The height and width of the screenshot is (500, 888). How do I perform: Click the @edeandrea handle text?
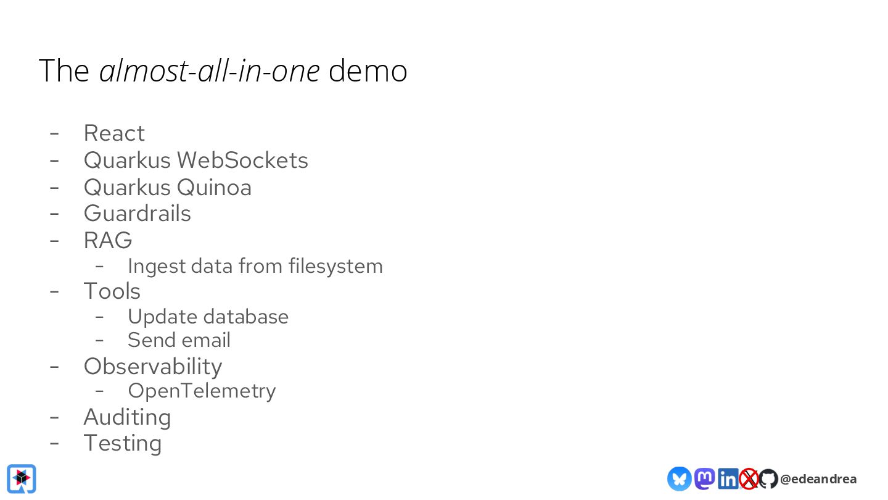[x=818, y=479]
